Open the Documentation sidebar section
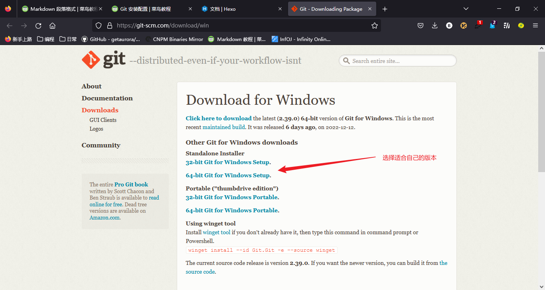545x290 pixels. (107, 98)
